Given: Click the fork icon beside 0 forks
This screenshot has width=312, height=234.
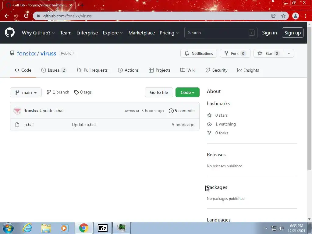Looking at the screenshot, I should (x=209, y=133).
